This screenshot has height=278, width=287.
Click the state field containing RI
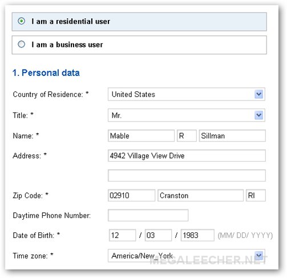(256, 195)
